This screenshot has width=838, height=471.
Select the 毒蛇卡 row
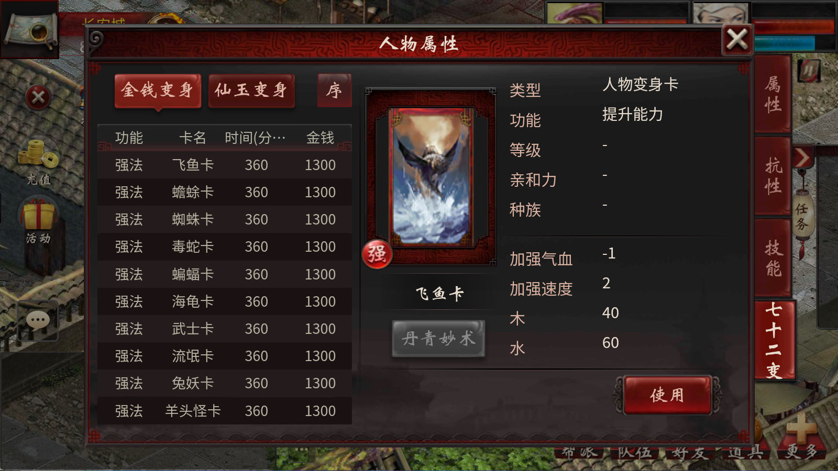coord(225,247)
